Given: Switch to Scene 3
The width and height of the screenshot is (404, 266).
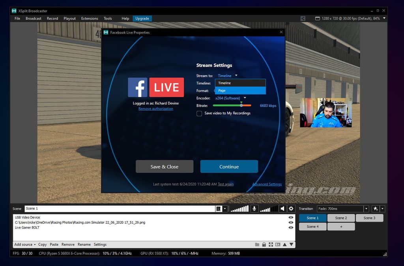Looking at the screenshot, I should pos(369,218).
